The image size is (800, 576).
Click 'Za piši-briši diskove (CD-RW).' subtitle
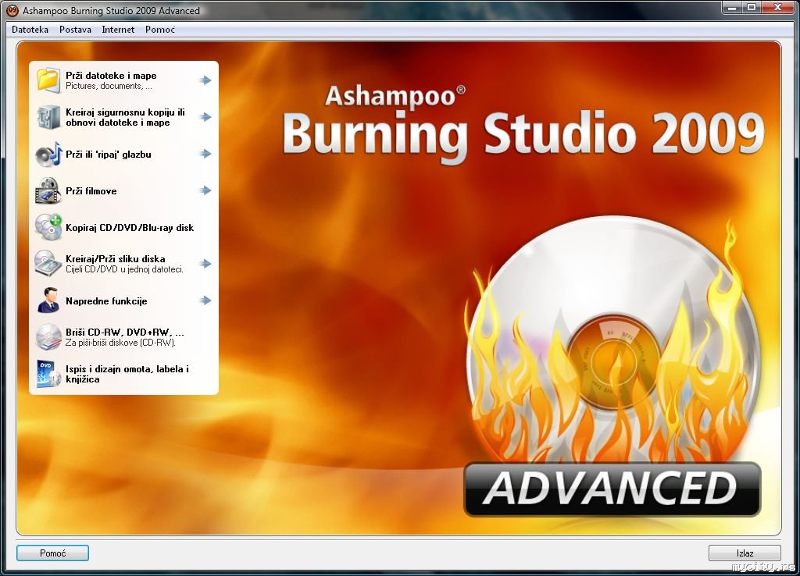120,343
